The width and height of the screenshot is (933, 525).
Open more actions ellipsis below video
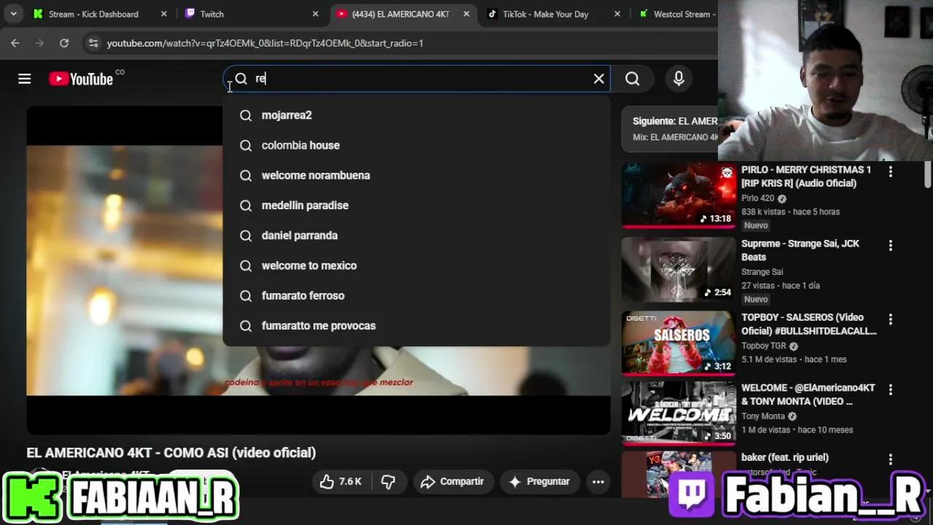598,481
